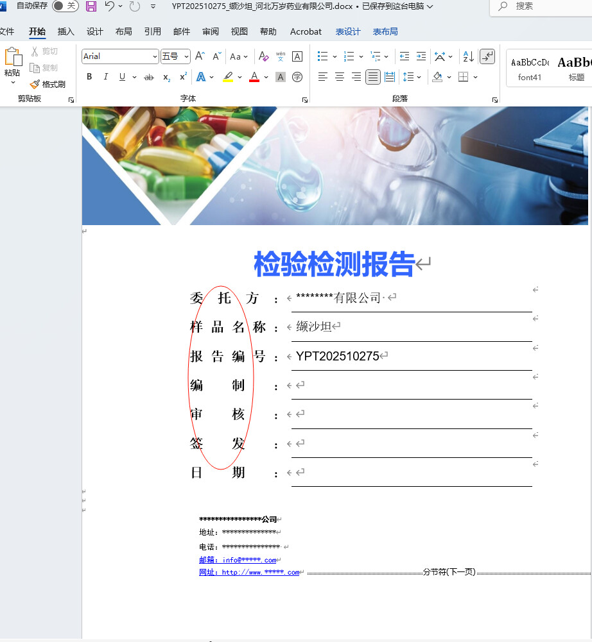Increase paragraph indent
This screenshot has width=592, height=642.
421,56
